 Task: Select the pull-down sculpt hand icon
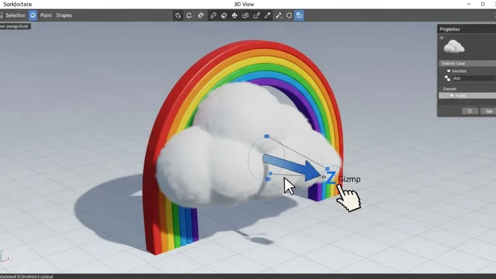click(x=234, y=15)
